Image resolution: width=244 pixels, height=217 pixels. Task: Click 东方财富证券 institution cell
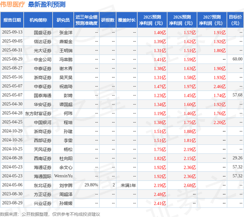pyautogui.click(x=38, y=114)
